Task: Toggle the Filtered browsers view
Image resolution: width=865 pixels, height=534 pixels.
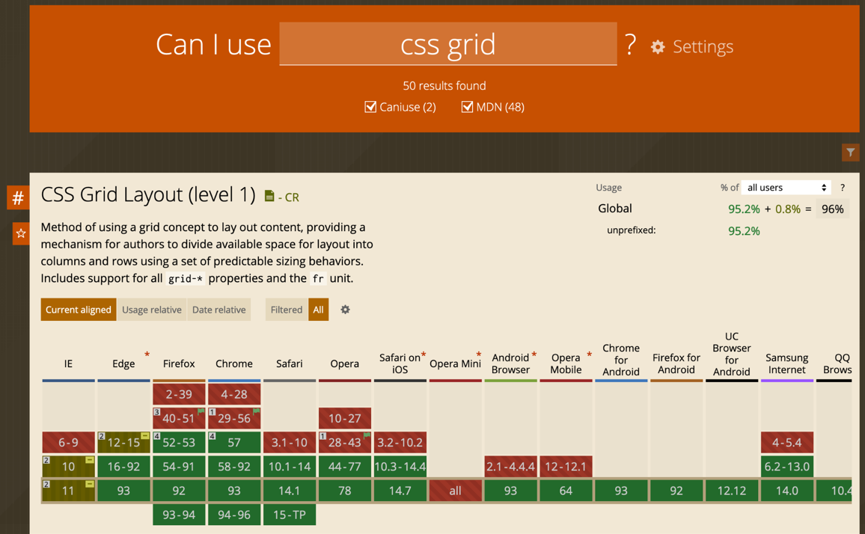Action: 286,310
